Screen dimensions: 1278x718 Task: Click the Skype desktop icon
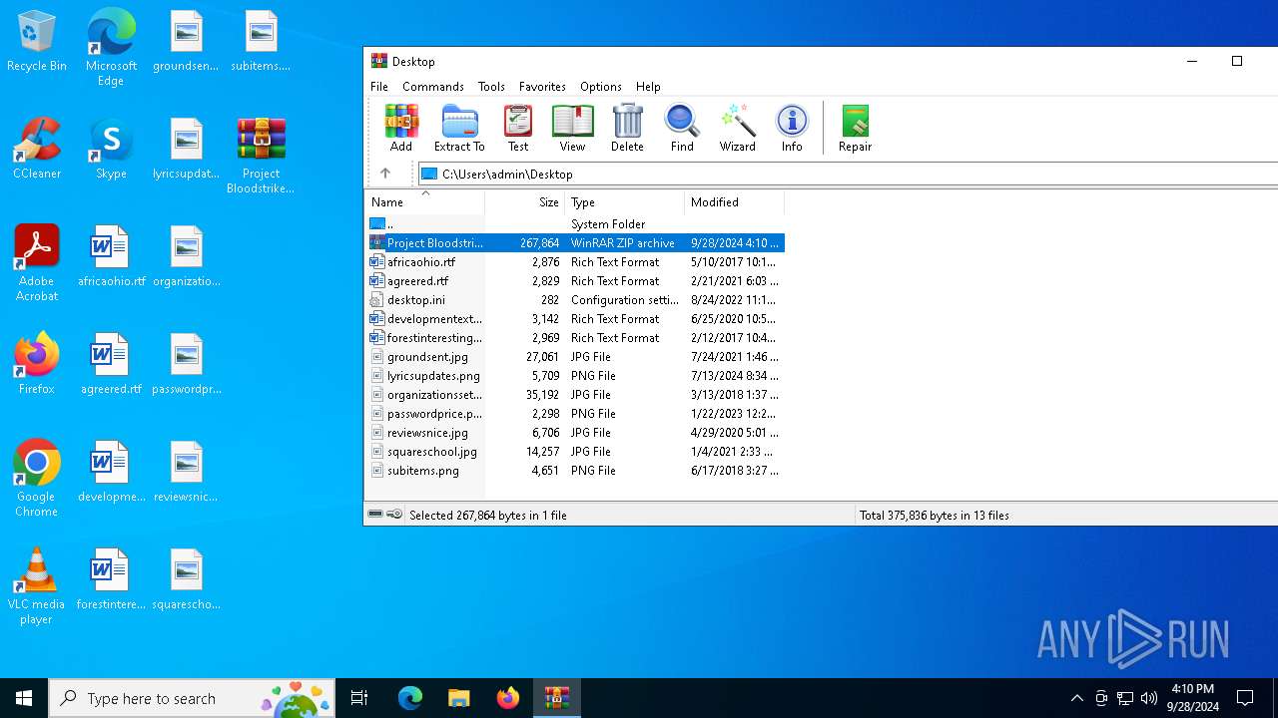(111, 149)
